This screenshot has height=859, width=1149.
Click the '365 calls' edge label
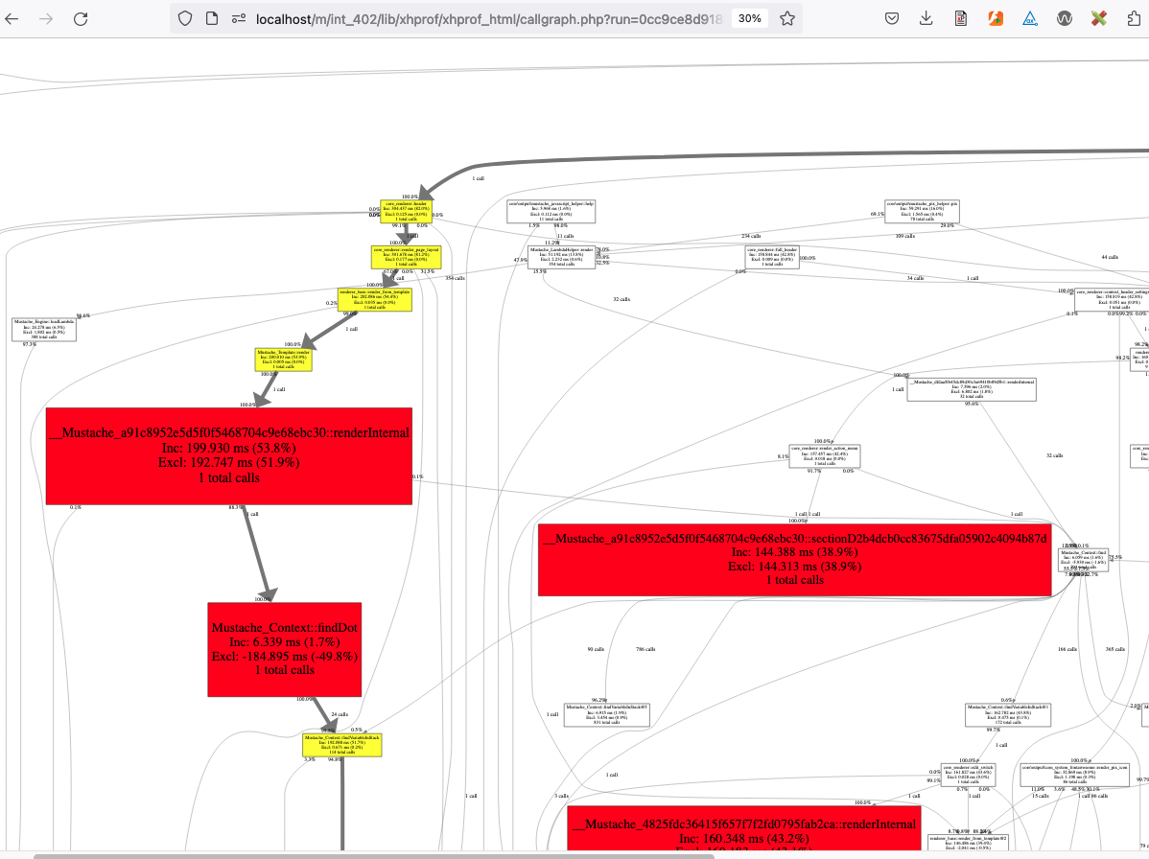(1115, 649)
